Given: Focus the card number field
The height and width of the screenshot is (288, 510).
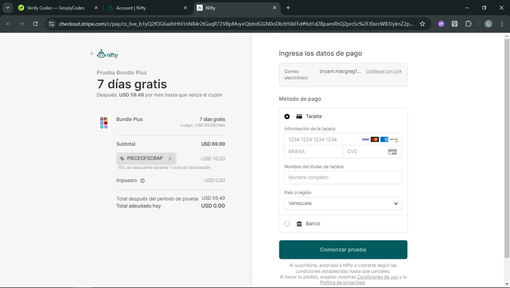Looking at the screenshot, I should [343, 139].
